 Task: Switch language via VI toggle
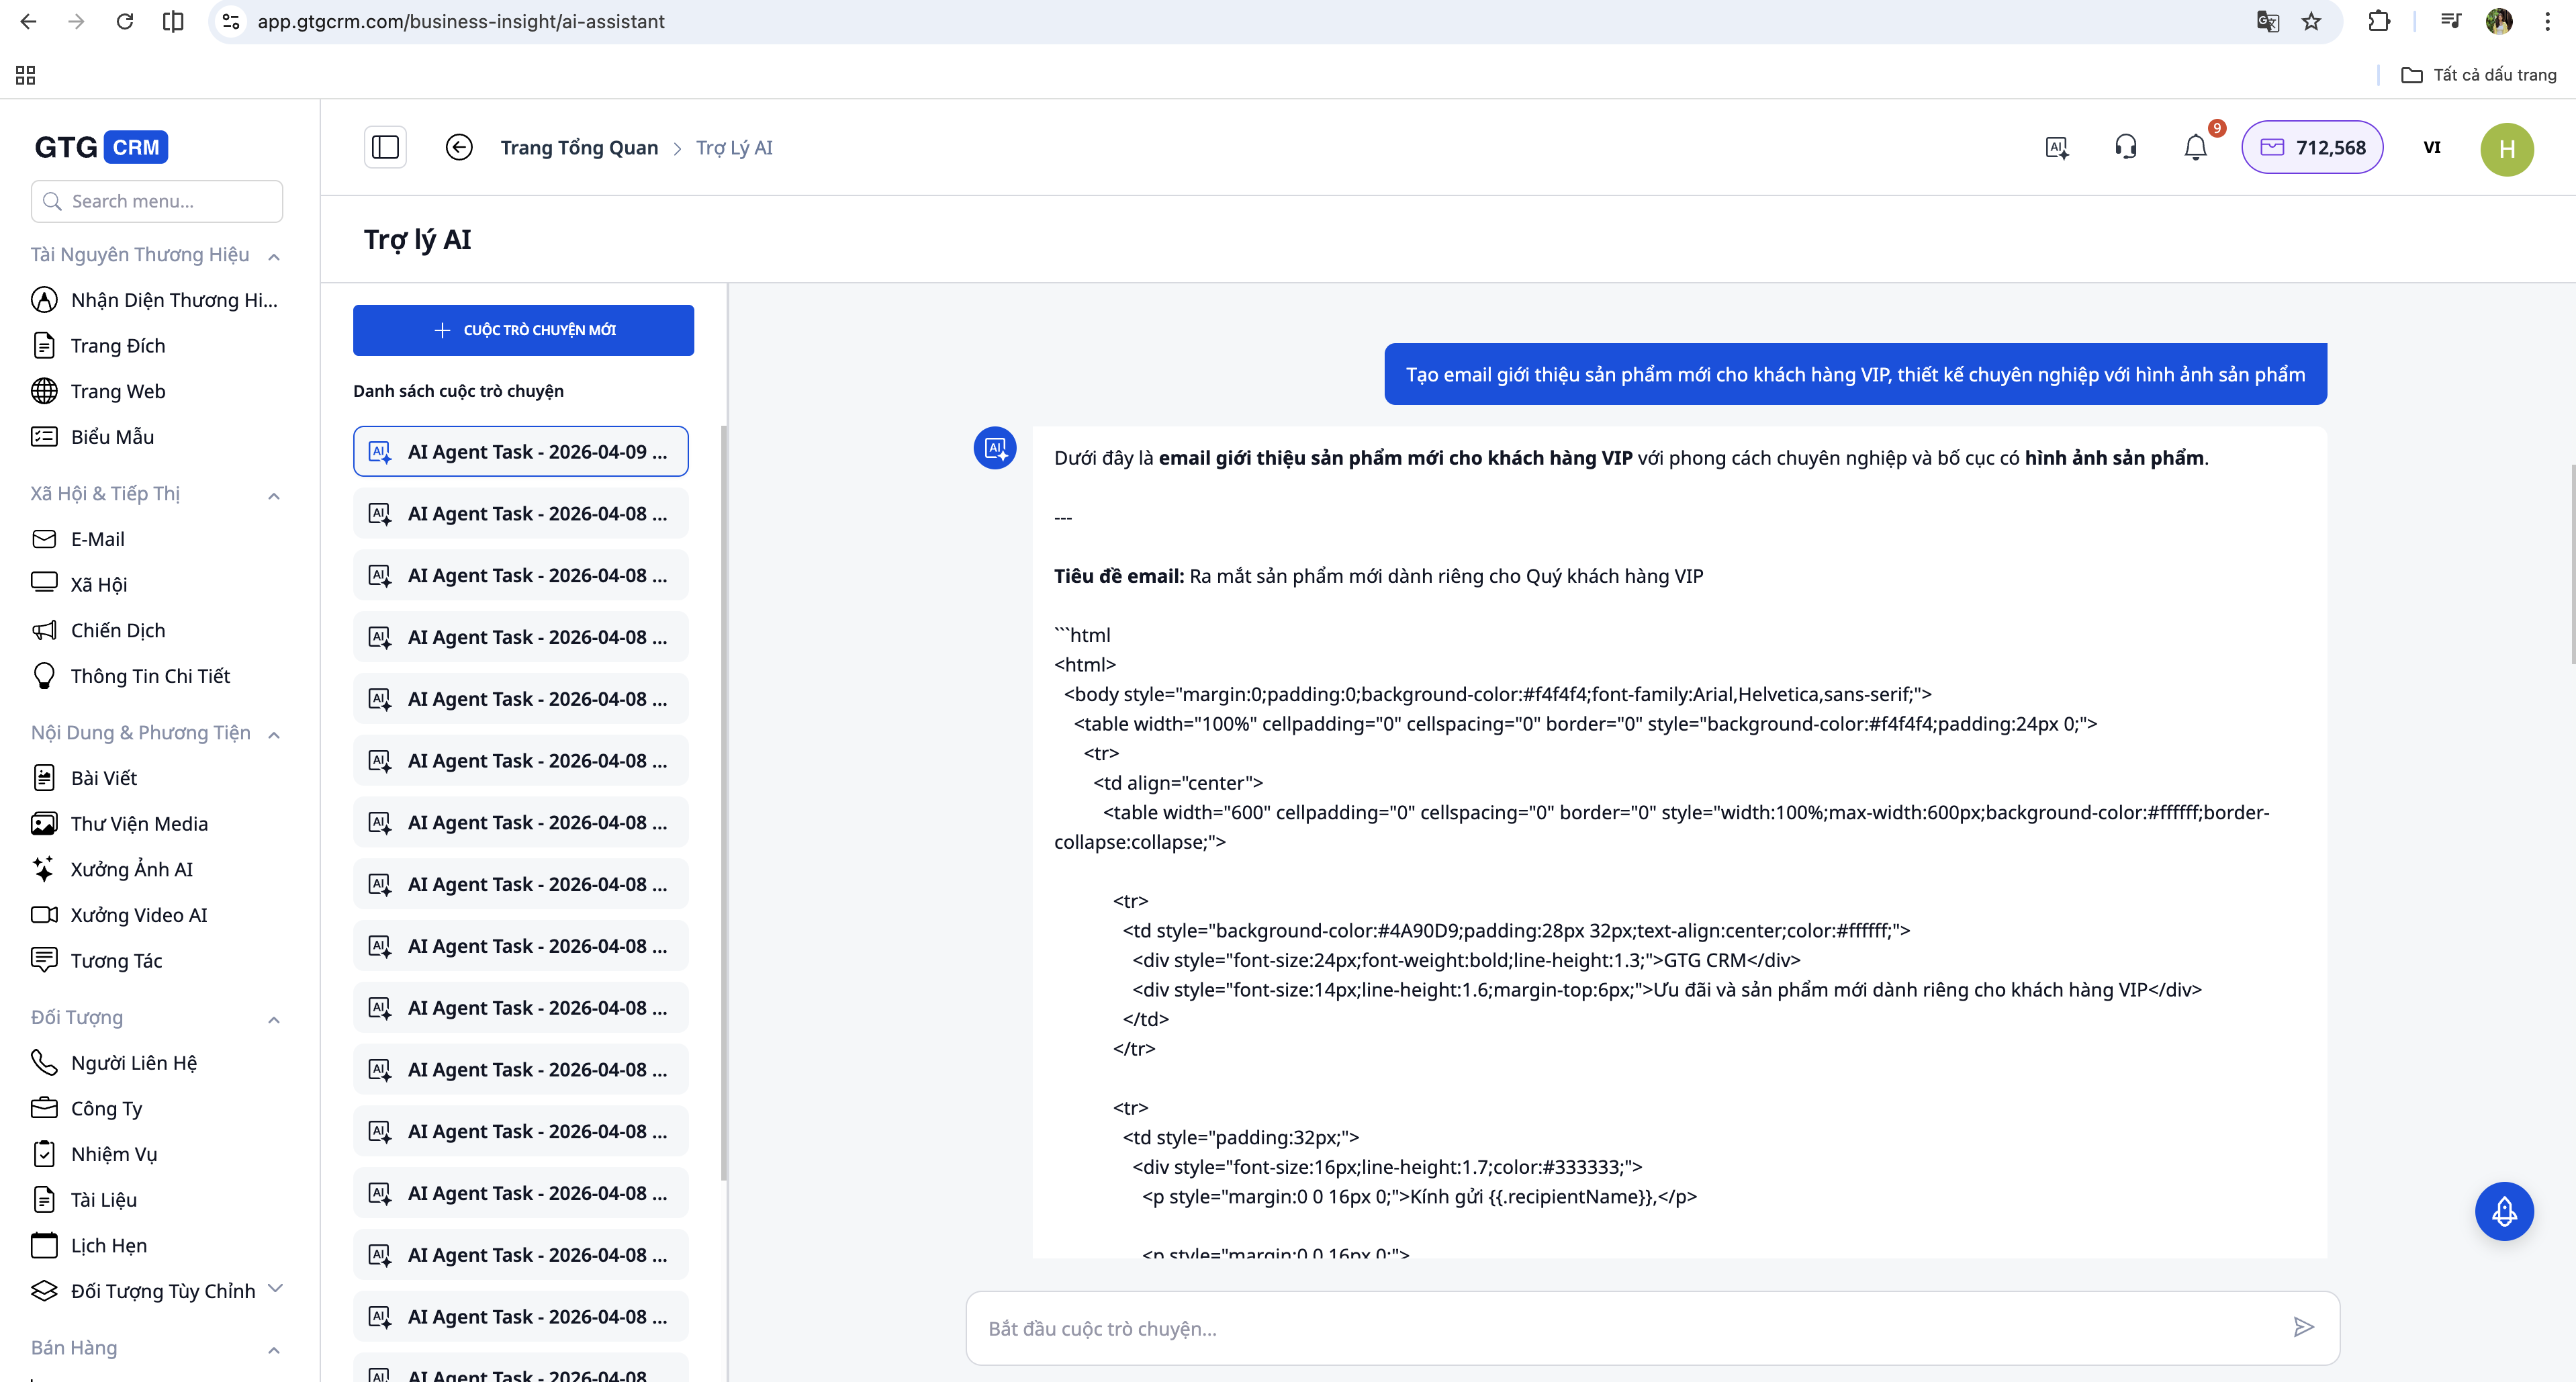2431,148
